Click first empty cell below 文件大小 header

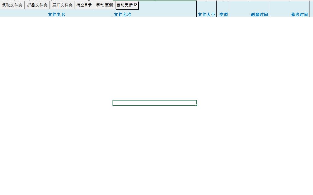click(x=206, y=19)
